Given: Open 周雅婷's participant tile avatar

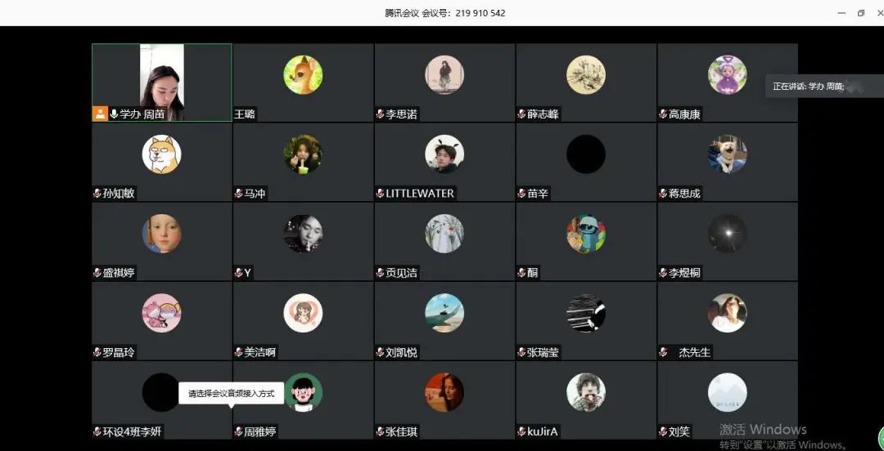Looking at the screenshot, I should click(304, 392).
